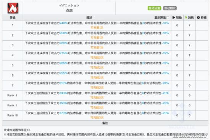Click the 消耗 lightning bolt icon
The width and height of the screenshot is (210, 140).
186,17
